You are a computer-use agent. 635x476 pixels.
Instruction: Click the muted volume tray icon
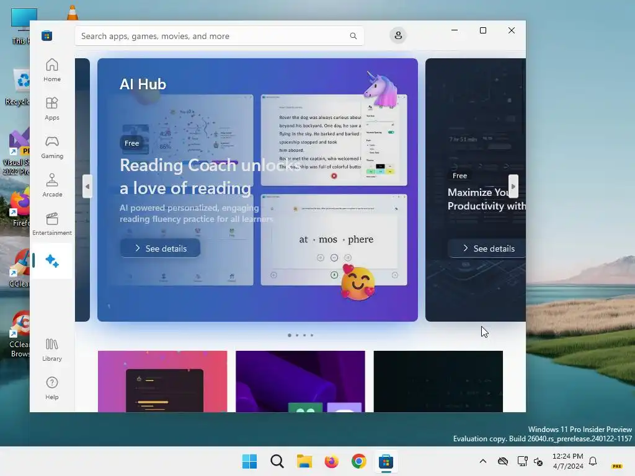pyautogui.click(x=538, y=461)
